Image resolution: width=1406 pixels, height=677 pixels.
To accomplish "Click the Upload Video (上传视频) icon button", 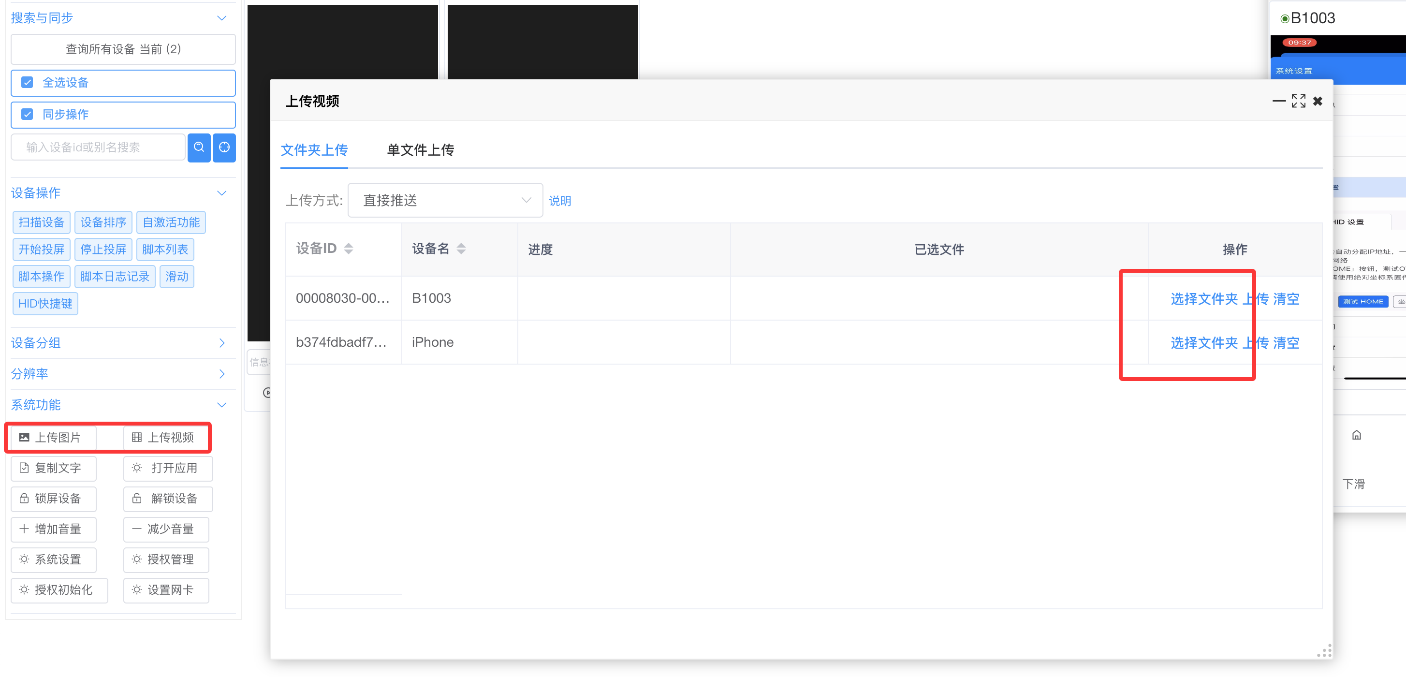I will 166,437.
